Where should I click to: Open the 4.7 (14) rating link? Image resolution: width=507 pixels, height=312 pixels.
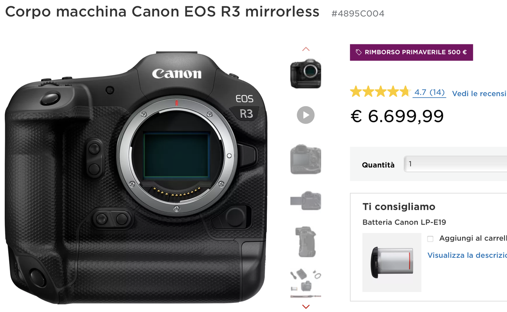tap(429, 92)
